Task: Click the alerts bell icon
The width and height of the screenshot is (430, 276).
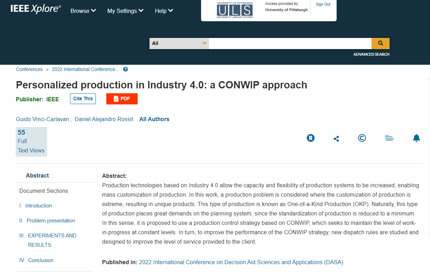Action: pos(416,138)
